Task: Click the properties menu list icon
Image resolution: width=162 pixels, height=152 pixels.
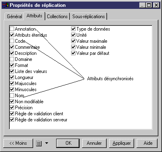Action: pos(39,143)
